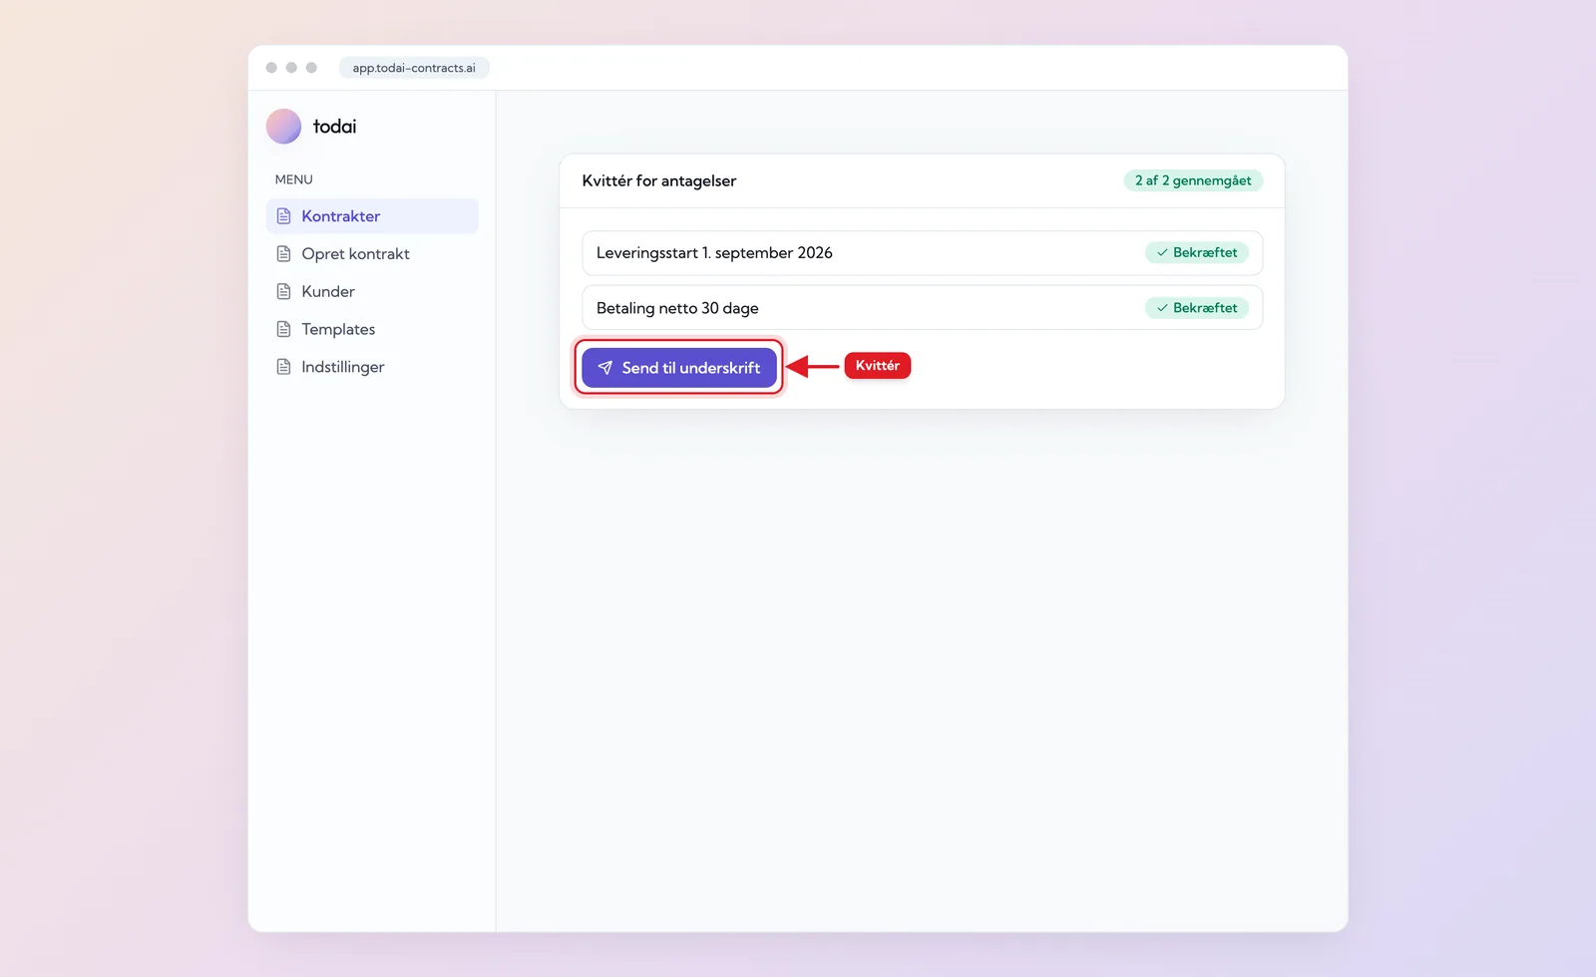Select the Leveringsstart 1. september 2026 row
This screenshot has height=977, width=1596.
tap(922, 253)
